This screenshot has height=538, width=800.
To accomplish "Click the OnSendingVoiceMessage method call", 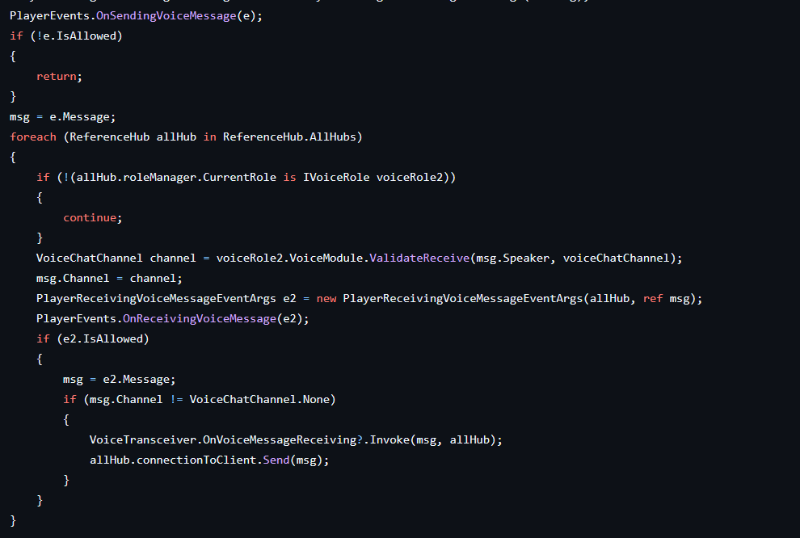I will pyautogui.click(x=166, y=16).
